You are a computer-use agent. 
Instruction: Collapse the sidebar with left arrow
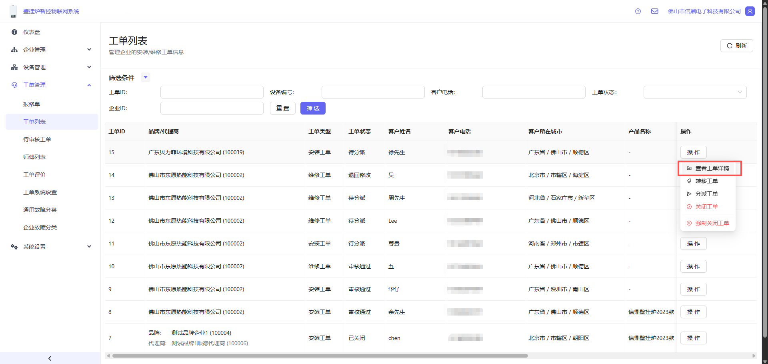pos(50,358)
